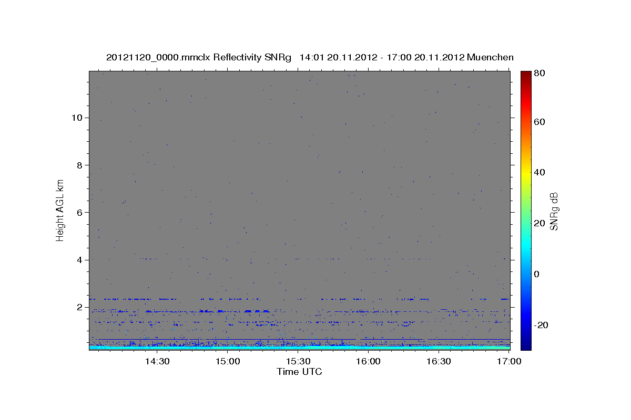This screenshot has width=631, height=420.
Task: Click the height tick label 6
Action: click(78, 212)
